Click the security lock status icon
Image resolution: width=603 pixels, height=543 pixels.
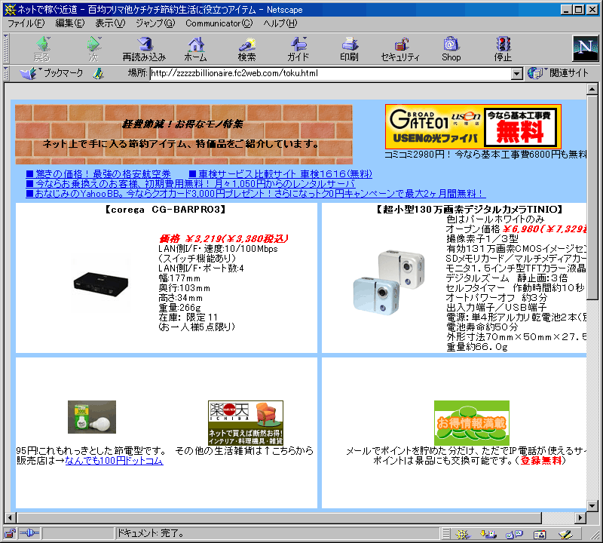click(10, 533)
